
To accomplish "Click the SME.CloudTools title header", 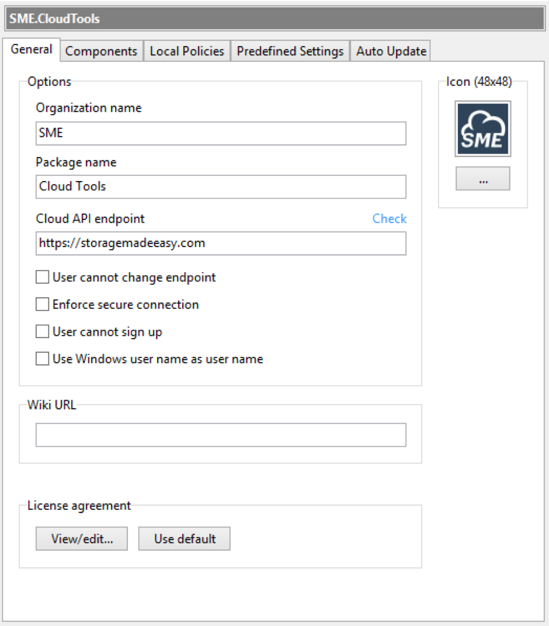I will click(x=54, y=19).
